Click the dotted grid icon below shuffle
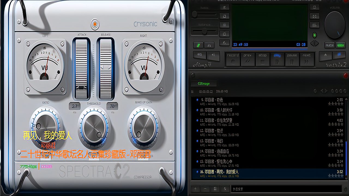The height and width of the screenshot is (196, 349). [314, 25]
